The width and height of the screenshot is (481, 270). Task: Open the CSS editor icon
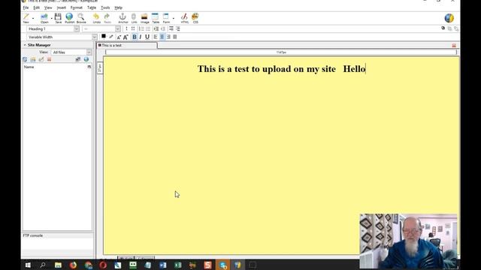195,18
